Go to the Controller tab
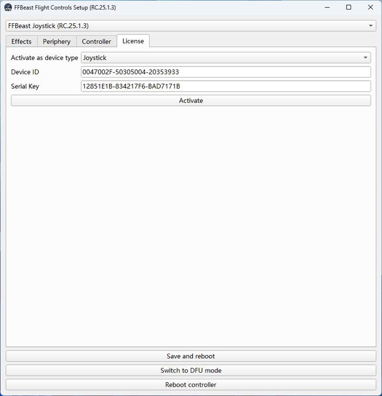This screenshot has width=382, height=396. click(x=96, y=42)
